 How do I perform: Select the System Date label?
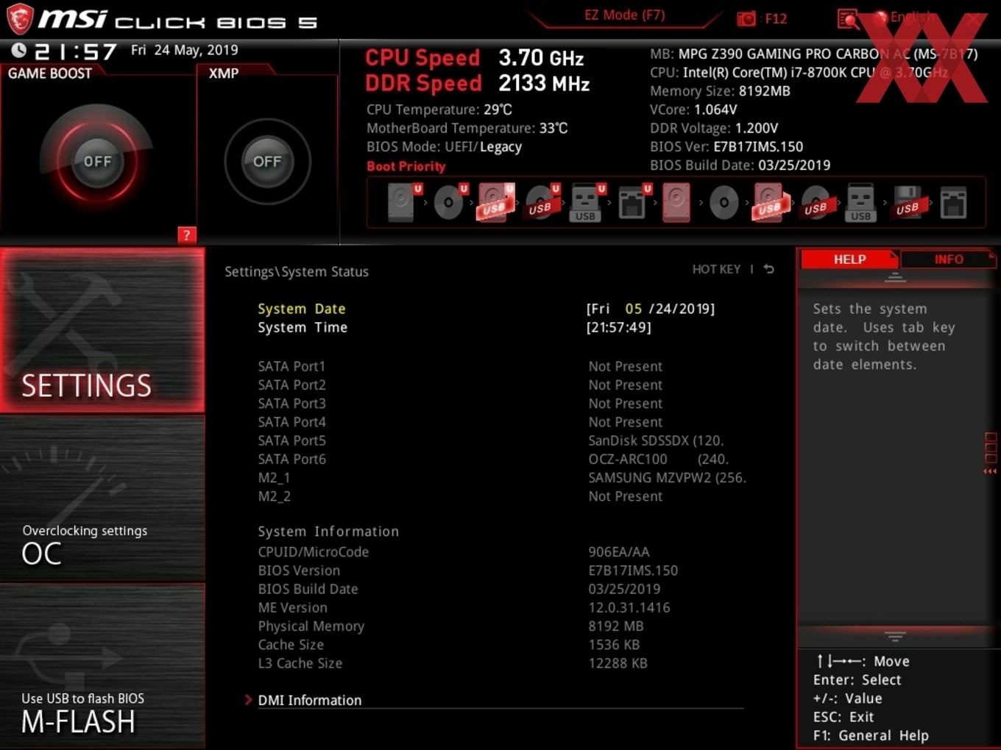coord(302,309)
